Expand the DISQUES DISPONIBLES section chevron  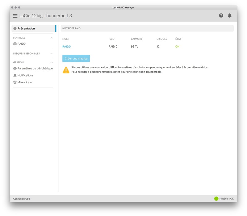coord(52,53)
